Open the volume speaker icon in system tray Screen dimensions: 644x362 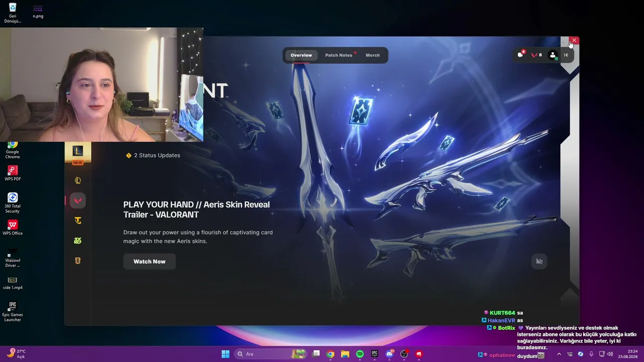click(610, 354)
